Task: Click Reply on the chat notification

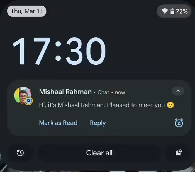Action: point(98,123)
